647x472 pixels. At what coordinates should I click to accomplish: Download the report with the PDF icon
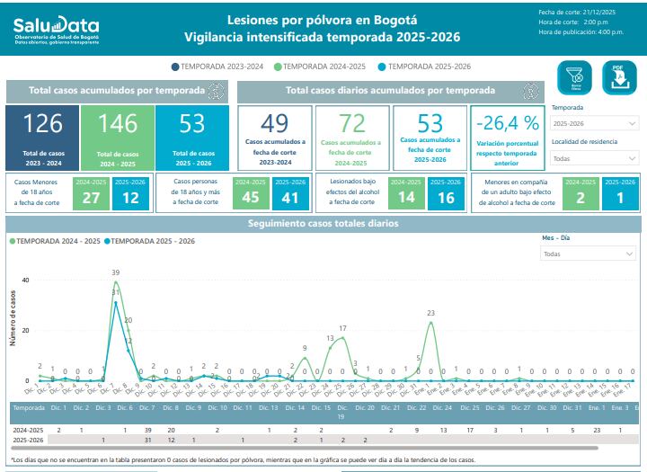[618, 79]
